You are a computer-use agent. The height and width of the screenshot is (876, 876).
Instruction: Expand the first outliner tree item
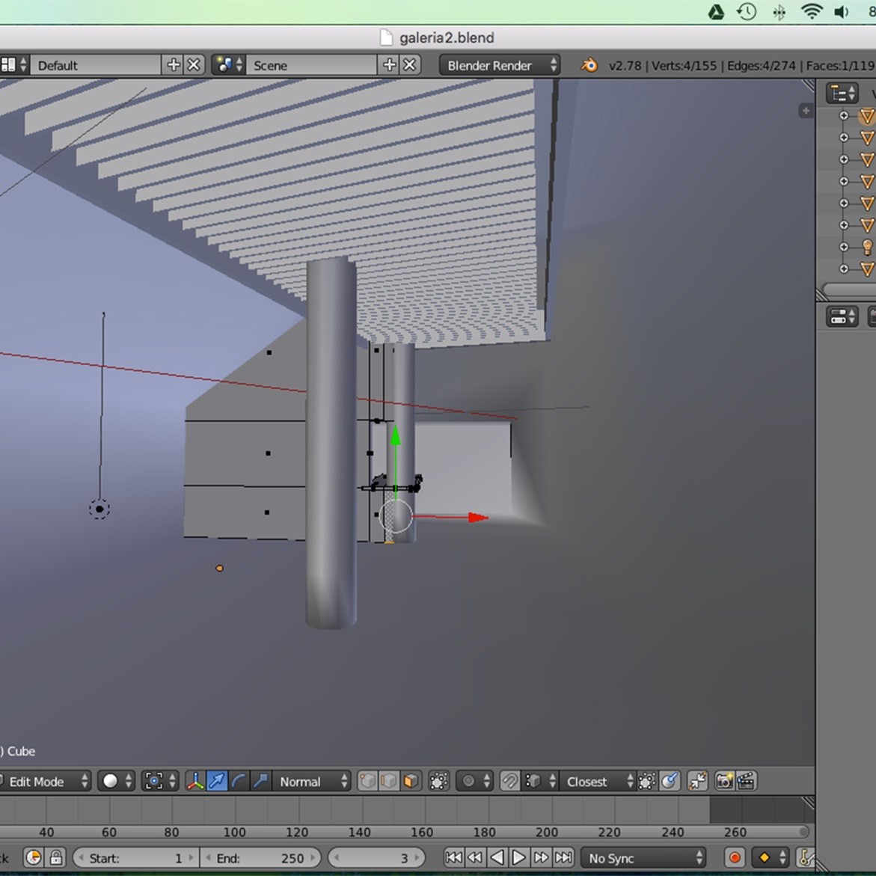[844, 116]
